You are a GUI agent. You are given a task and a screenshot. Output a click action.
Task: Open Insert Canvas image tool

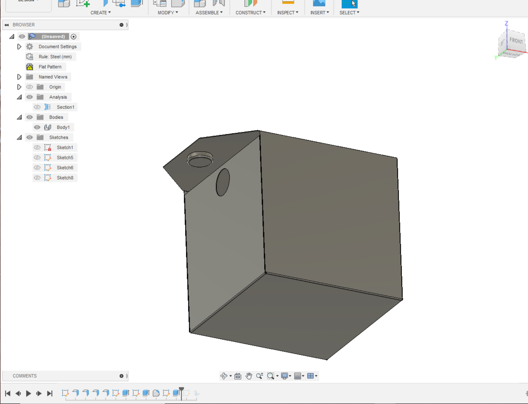(320, 3)
